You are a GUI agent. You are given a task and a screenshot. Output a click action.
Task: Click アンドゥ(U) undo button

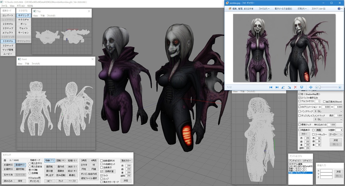pyautogui.click(x=294, y=161)
